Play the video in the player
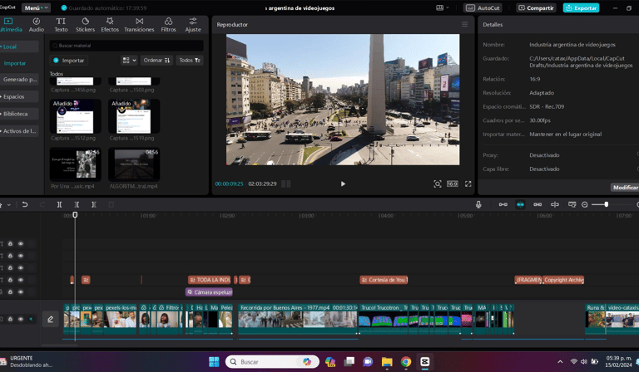The width and height of the screenshot is (639, 372). [343, 184]
